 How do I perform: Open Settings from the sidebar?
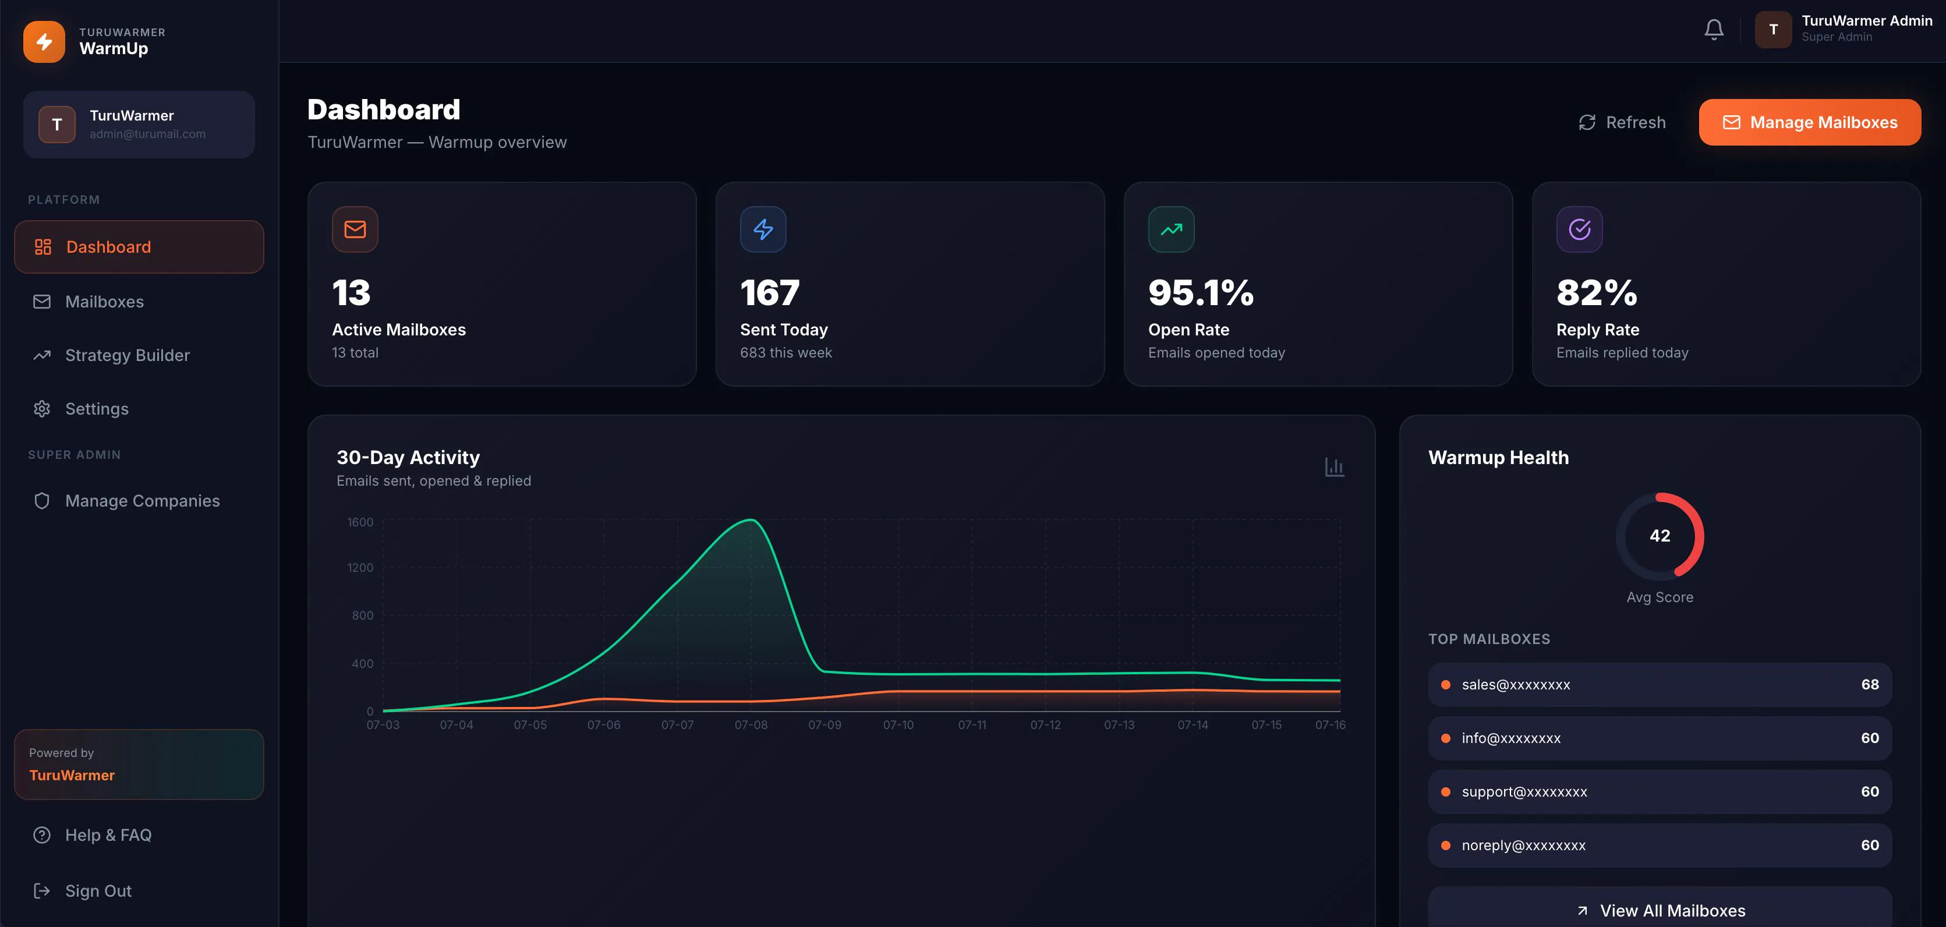pyautogui.click(x=139, y=409)
